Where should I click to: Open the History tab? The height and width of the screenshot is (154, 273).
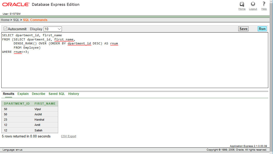pyautogui.click(x=73, y=94)
